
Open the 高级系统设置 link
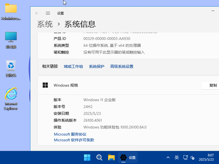click(122, 66)
